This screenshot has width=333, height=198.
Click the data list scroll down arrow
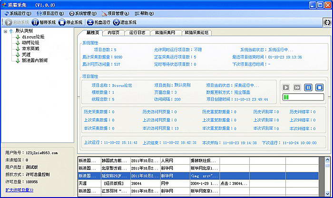click(327, 194)
